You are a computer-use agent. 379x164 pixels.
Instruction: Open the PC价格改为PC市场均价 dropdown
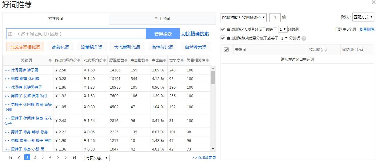(244, 17)
